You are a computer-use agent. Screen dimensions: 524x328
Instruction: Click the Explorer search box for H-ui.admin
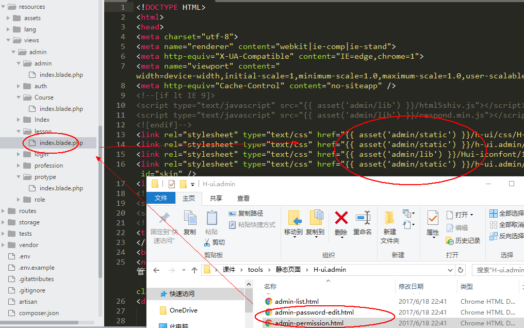coord(498,270)
